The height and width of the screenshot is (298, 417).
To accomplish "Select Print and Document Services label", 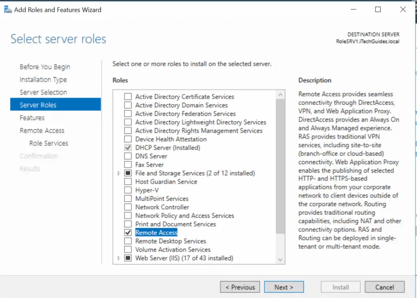I will click(x=176, y=224).
